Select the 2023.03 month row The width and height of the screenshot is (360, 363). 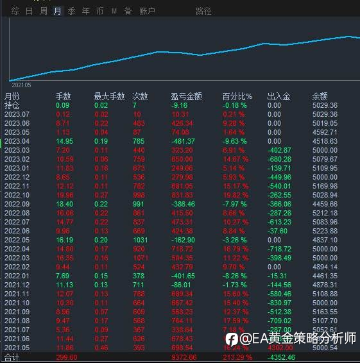171,150
